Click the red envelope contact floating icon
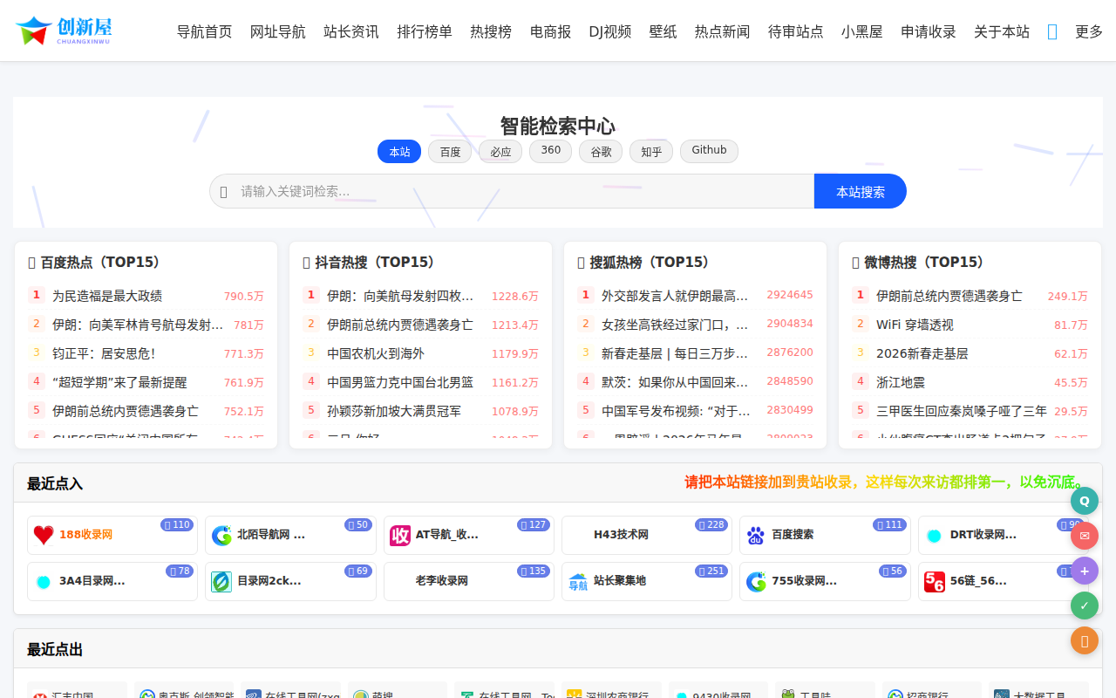Screen dimensions: 1116x698 coord(1084,535)
